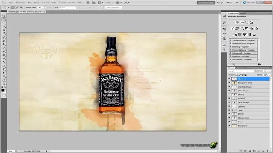
Task: Select the Crop tool
Action: [x=4, y=30]
